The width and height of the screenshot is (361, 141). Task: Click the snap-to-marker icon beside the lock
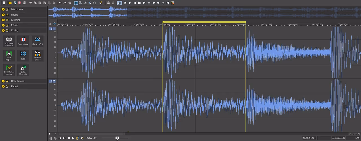coord(54,24)
